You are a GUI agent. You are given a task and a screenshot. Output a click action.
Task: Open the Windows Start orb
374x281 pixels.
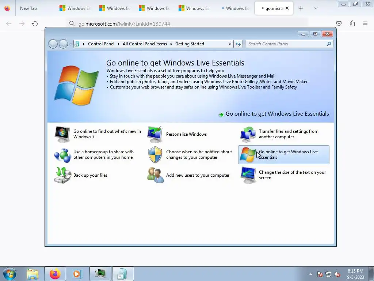[10, 274]
